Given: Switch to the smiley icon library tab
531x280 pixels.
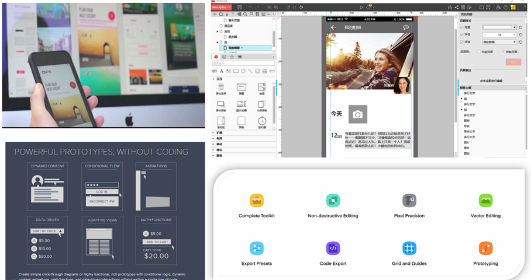Looking at the screenshot, I should point(224,57).
